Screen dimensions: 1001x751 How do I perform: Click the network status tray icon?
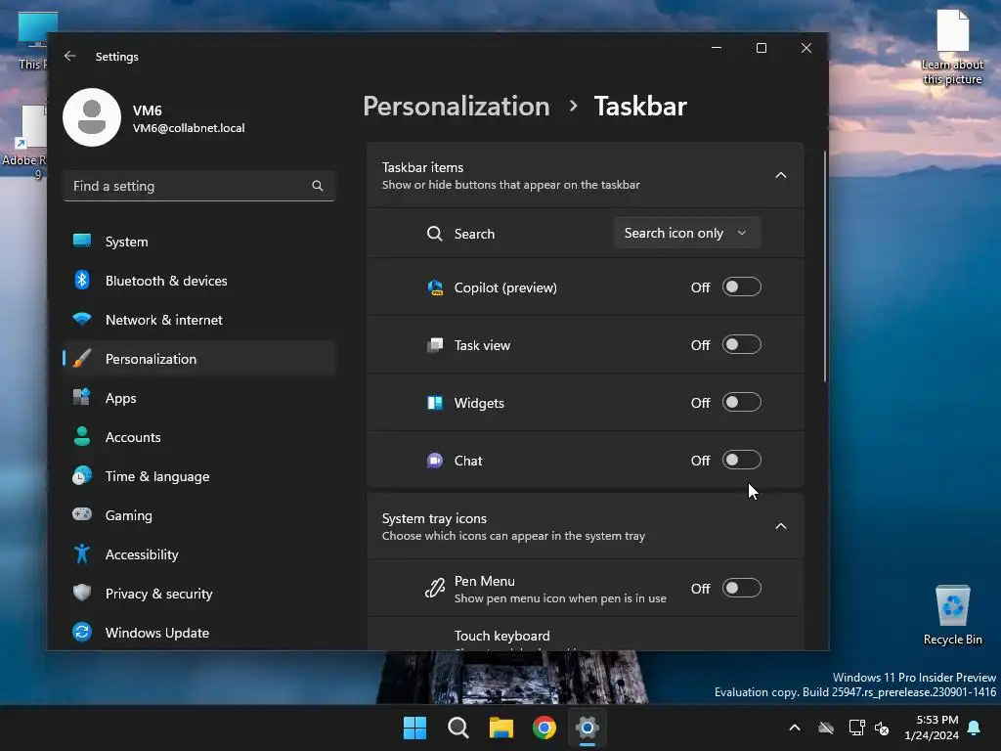tap(856, 728)
